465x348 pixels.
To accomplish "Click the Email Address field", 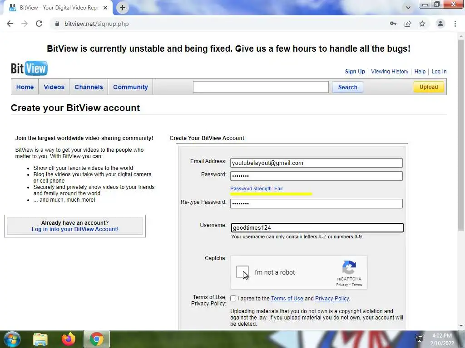I will (x=317, y=163).
